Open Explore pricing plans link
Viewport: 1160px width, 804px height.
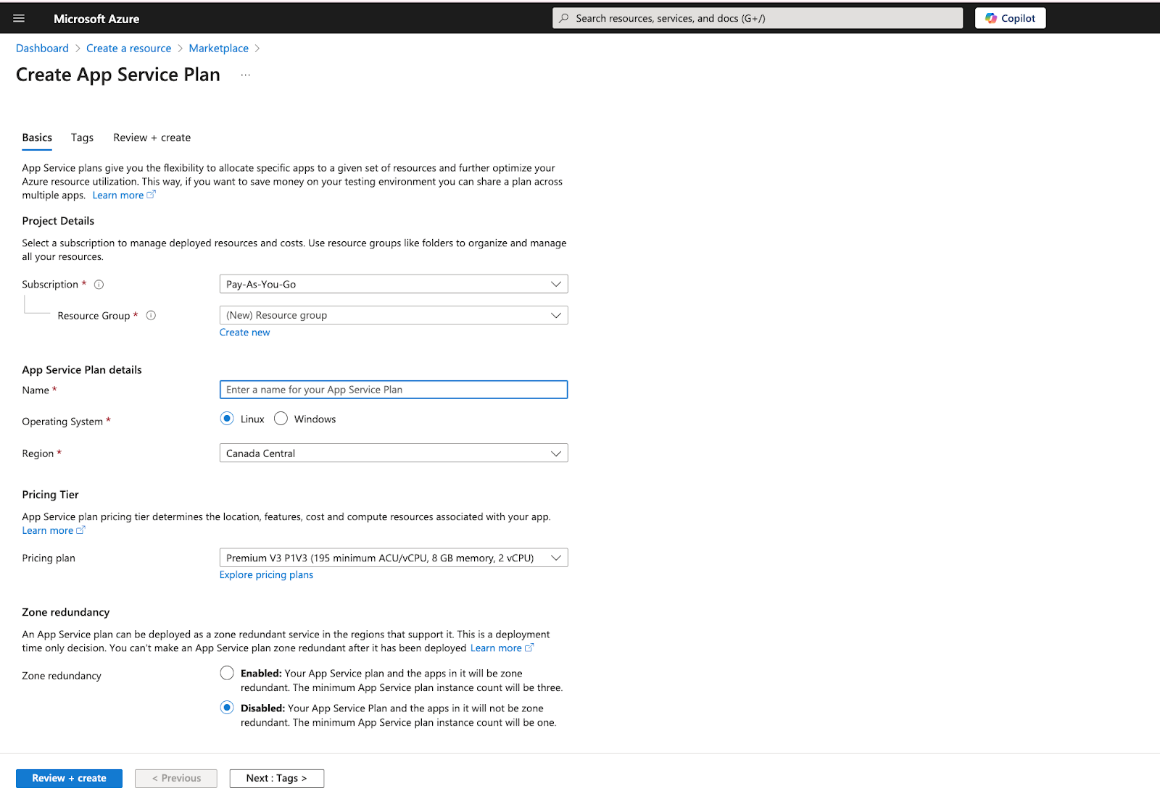(x=266, y=575)
